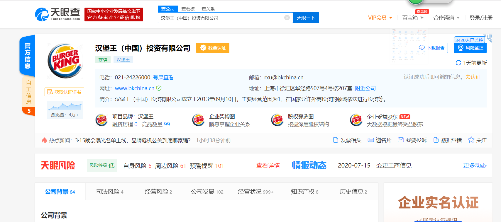Open the 发票抬头 invoice icon
This screenshot has height=222, width=501.
pos(336,140)
